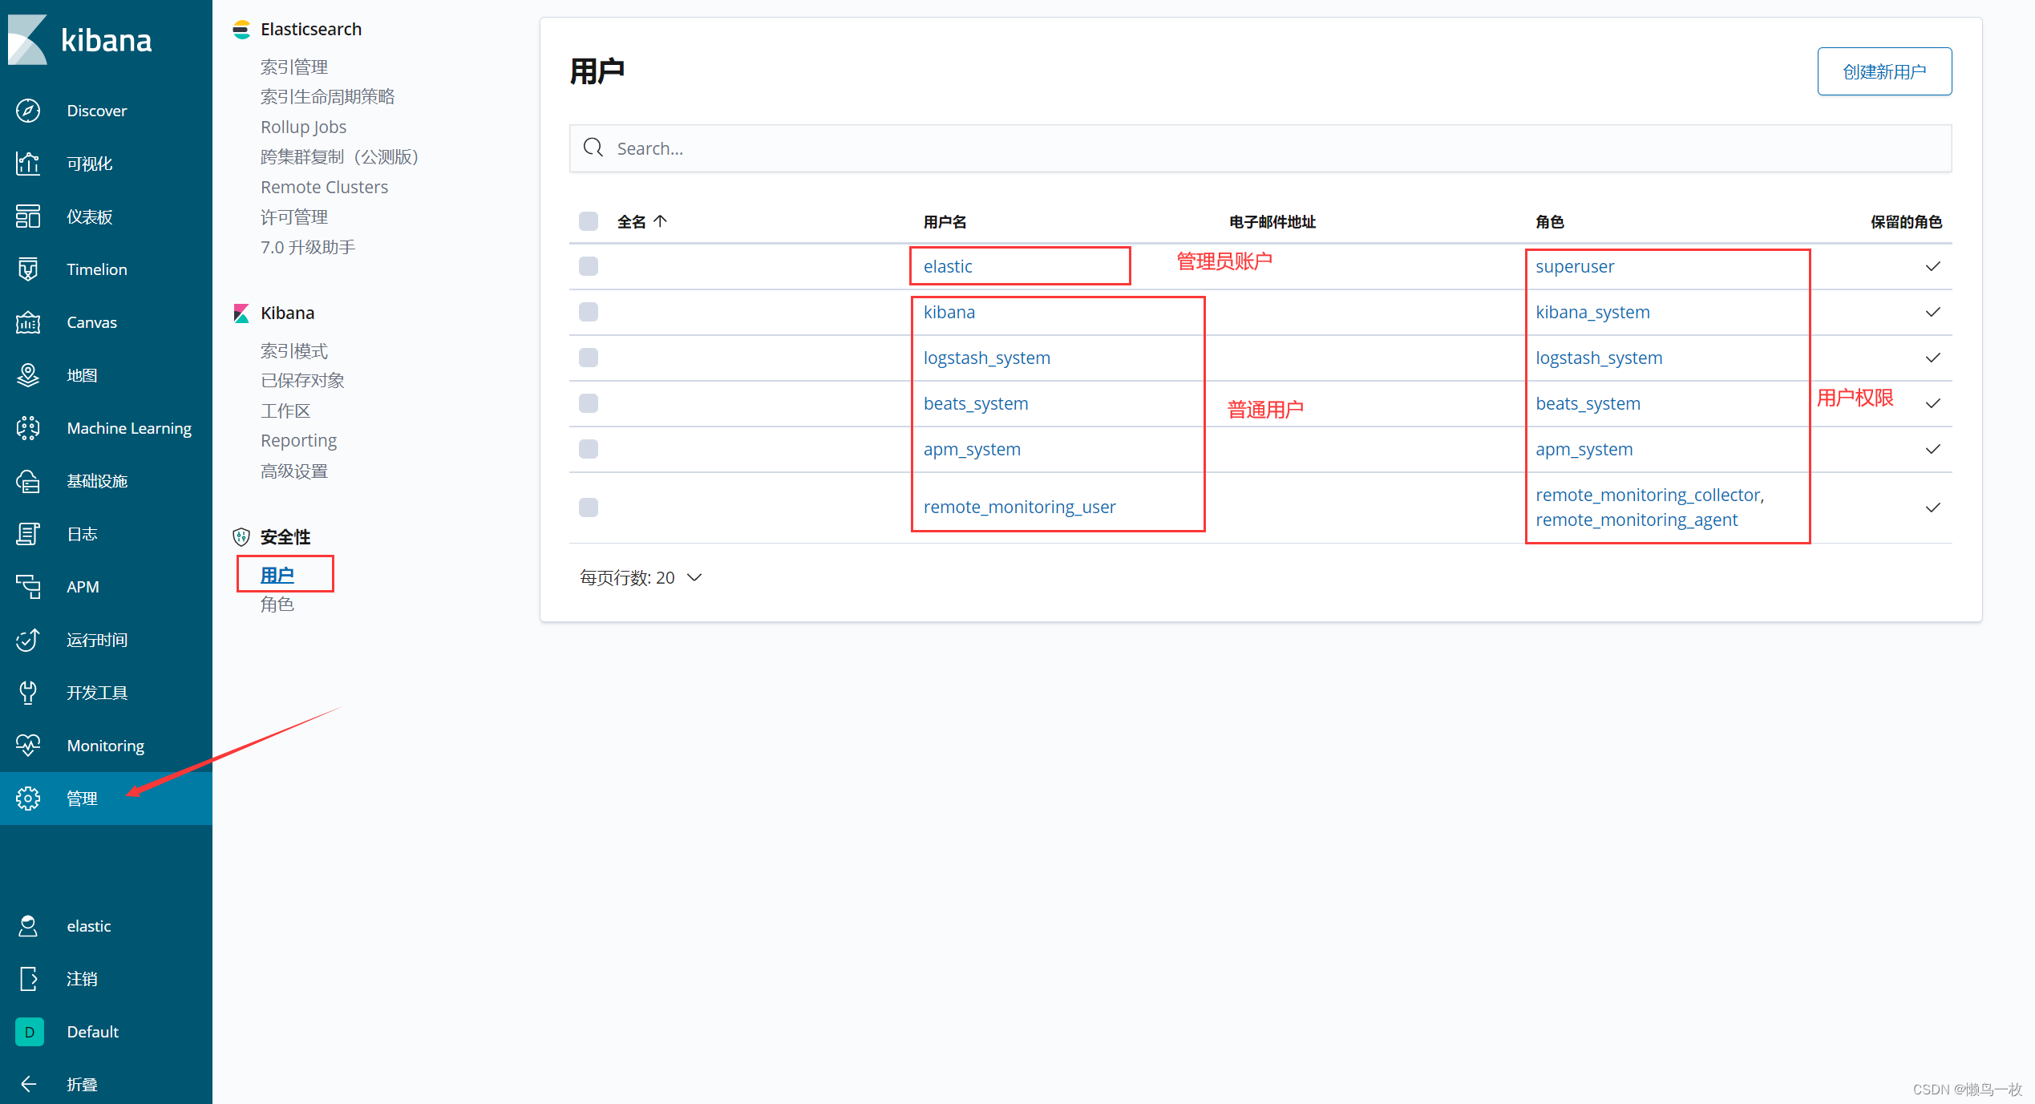Open the APM icon
The image size is (2035, 1104).
28,587
